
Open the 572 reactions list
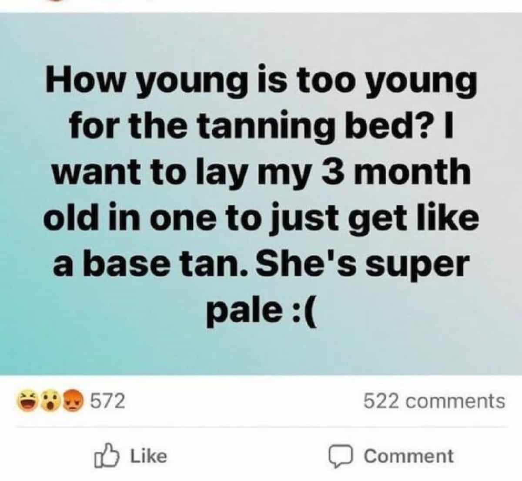click(71, 401)
